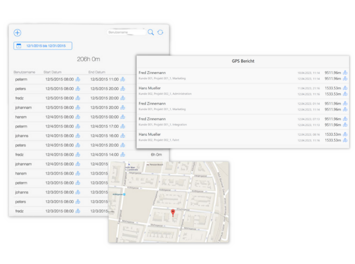355x264 pixels.
Task: Open the date range 12/1/2015 bis 12/31/2015 picker
Action: (43, 46)
